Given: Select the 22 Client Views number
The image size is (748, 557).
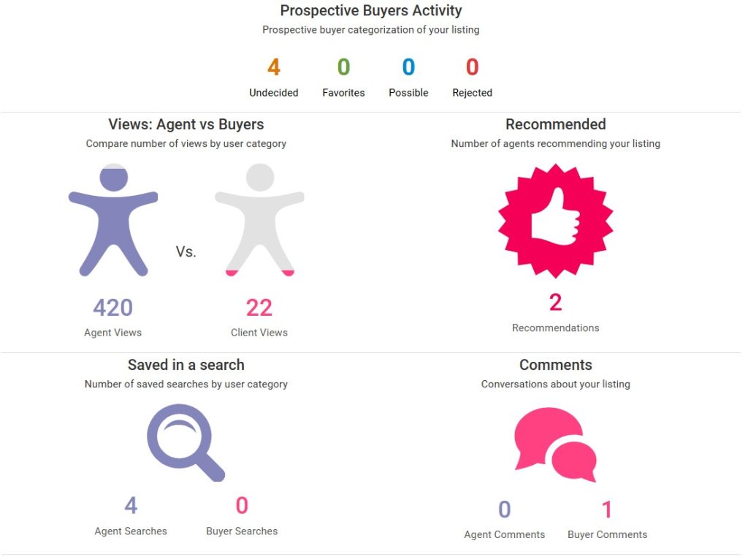Looking at the screenshot, I should 259,308.
